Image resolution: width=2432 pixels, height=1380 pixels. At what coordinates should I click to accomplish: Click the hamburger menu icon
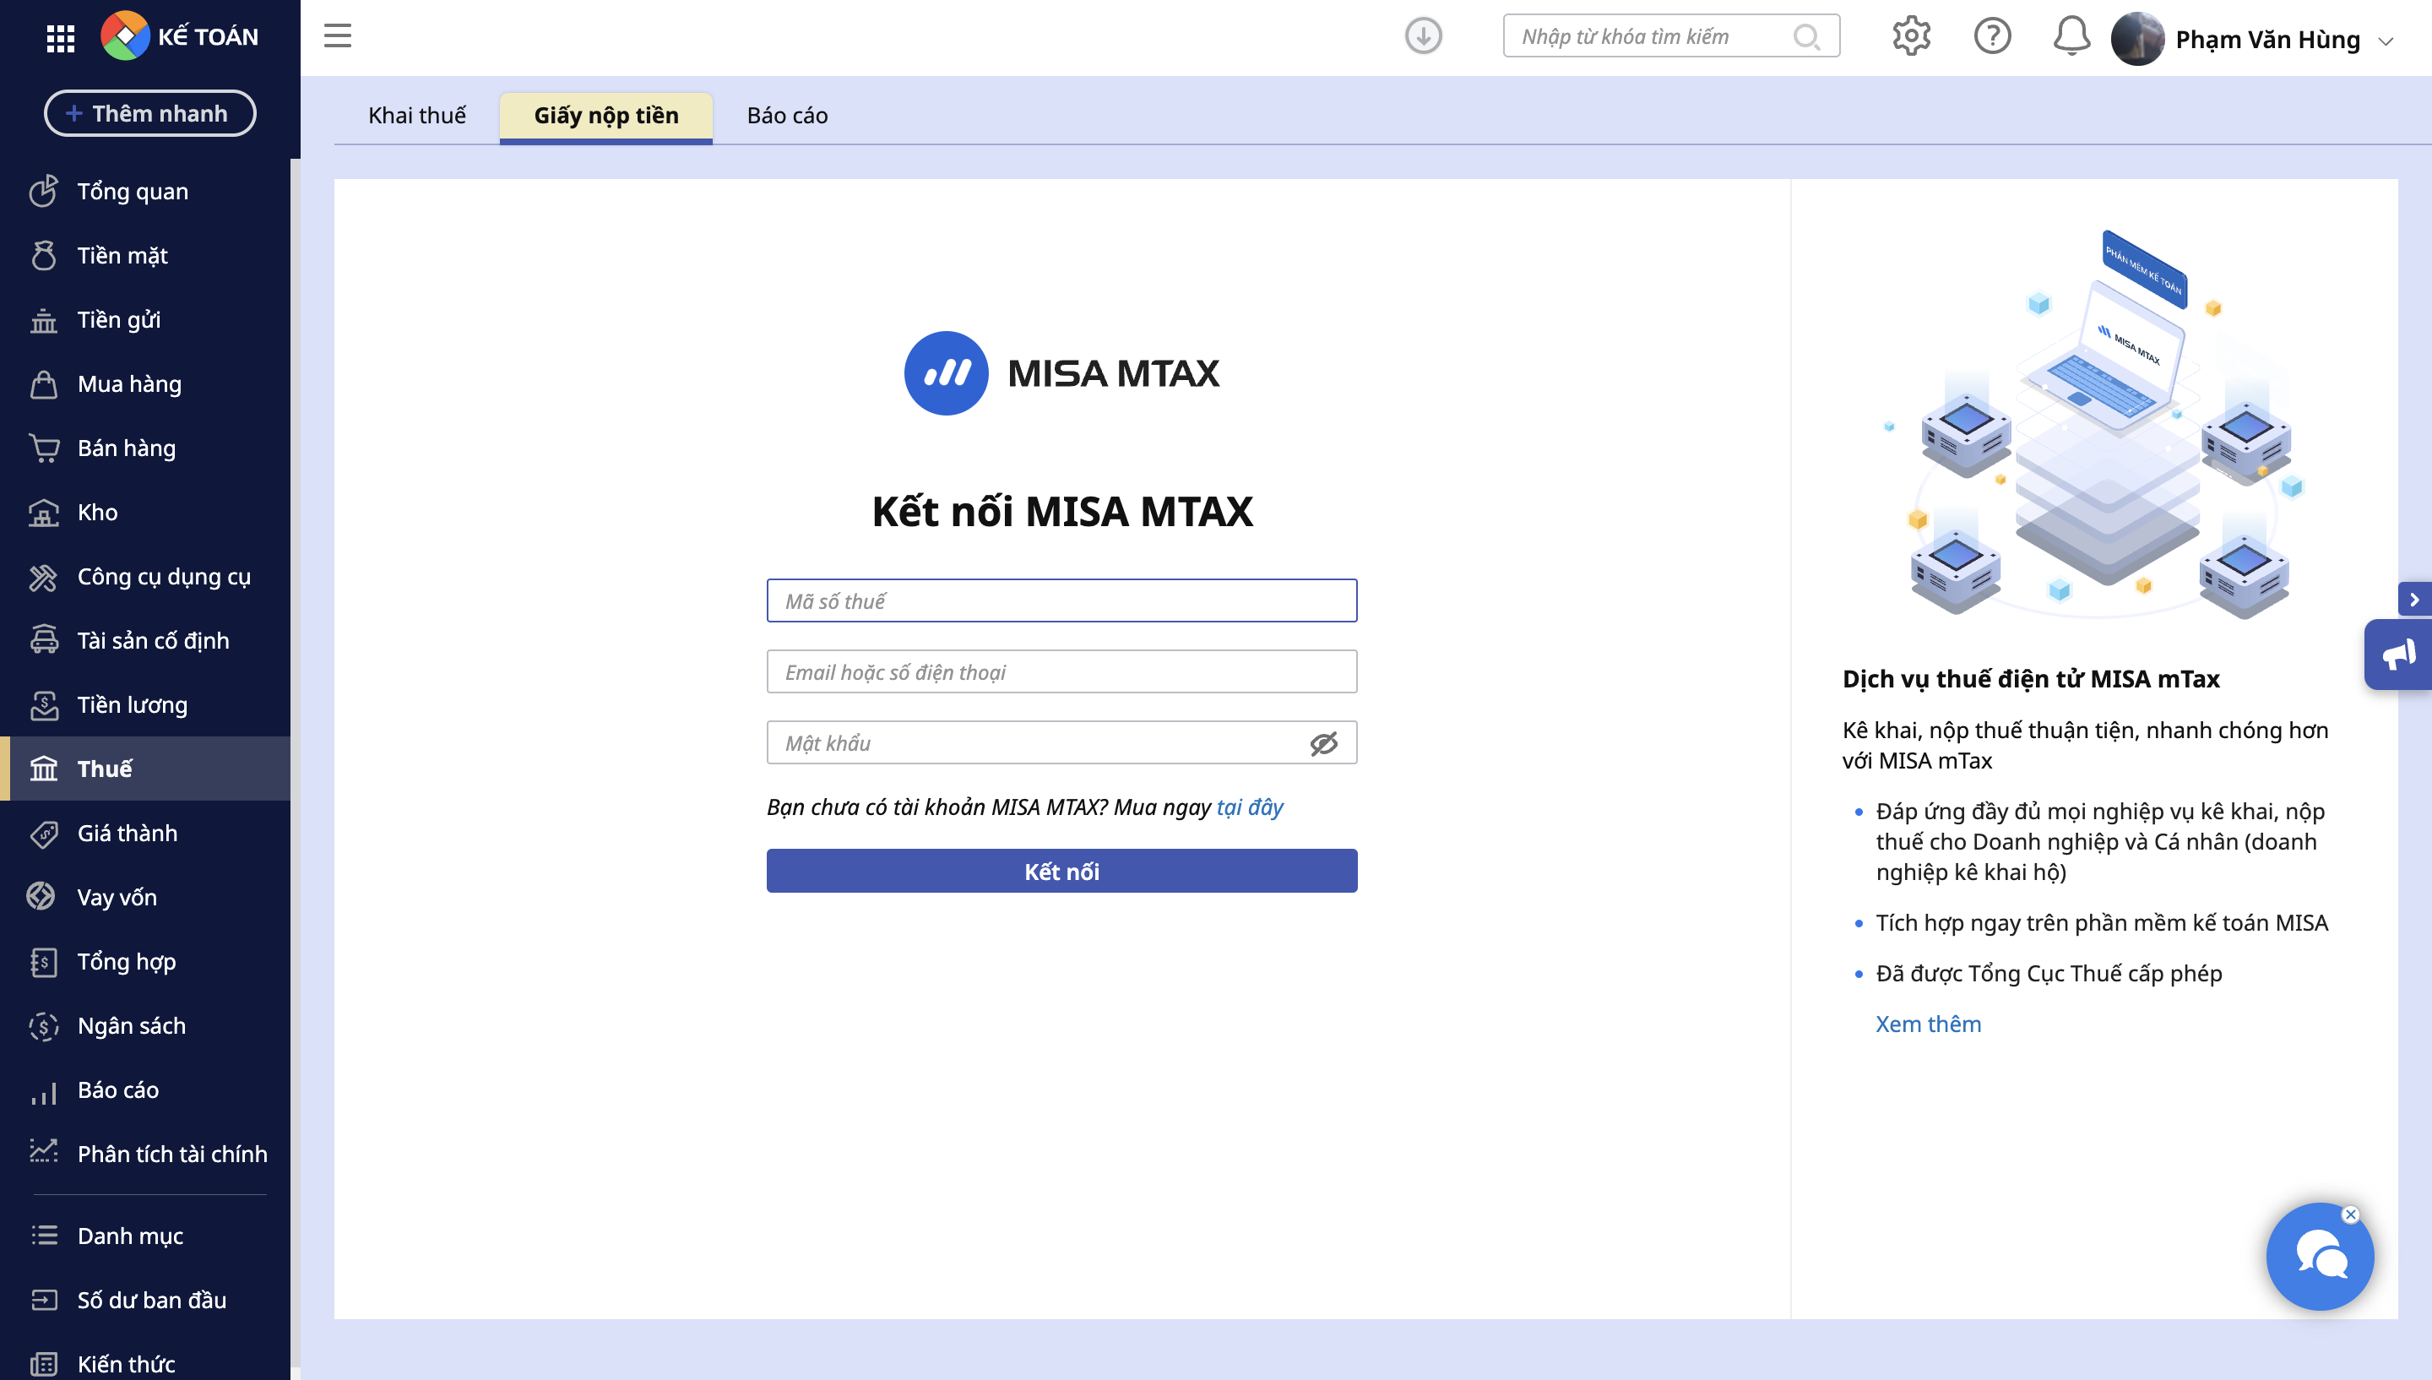[337, 36]
